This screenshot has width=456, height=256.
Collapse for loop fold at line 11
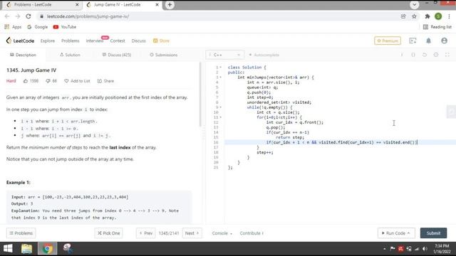(220, 117)
